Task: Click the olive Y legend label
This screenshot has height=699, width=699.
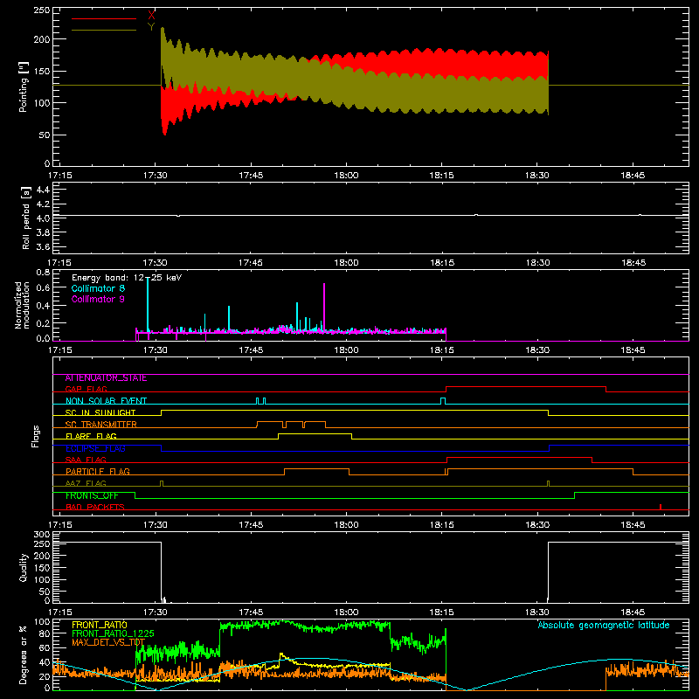Action: [x=151, y=27]
